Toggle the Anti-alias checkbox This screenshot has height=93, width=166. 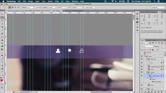(x=36, y=7)
